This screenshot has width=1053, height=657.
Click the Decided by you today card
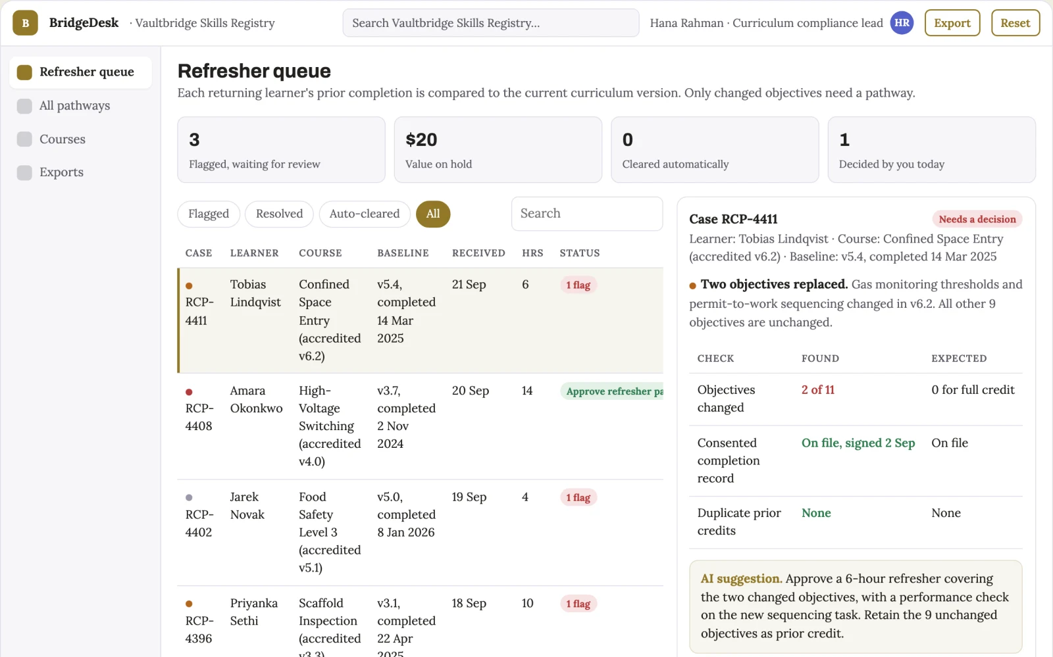(x=931, y=150)
